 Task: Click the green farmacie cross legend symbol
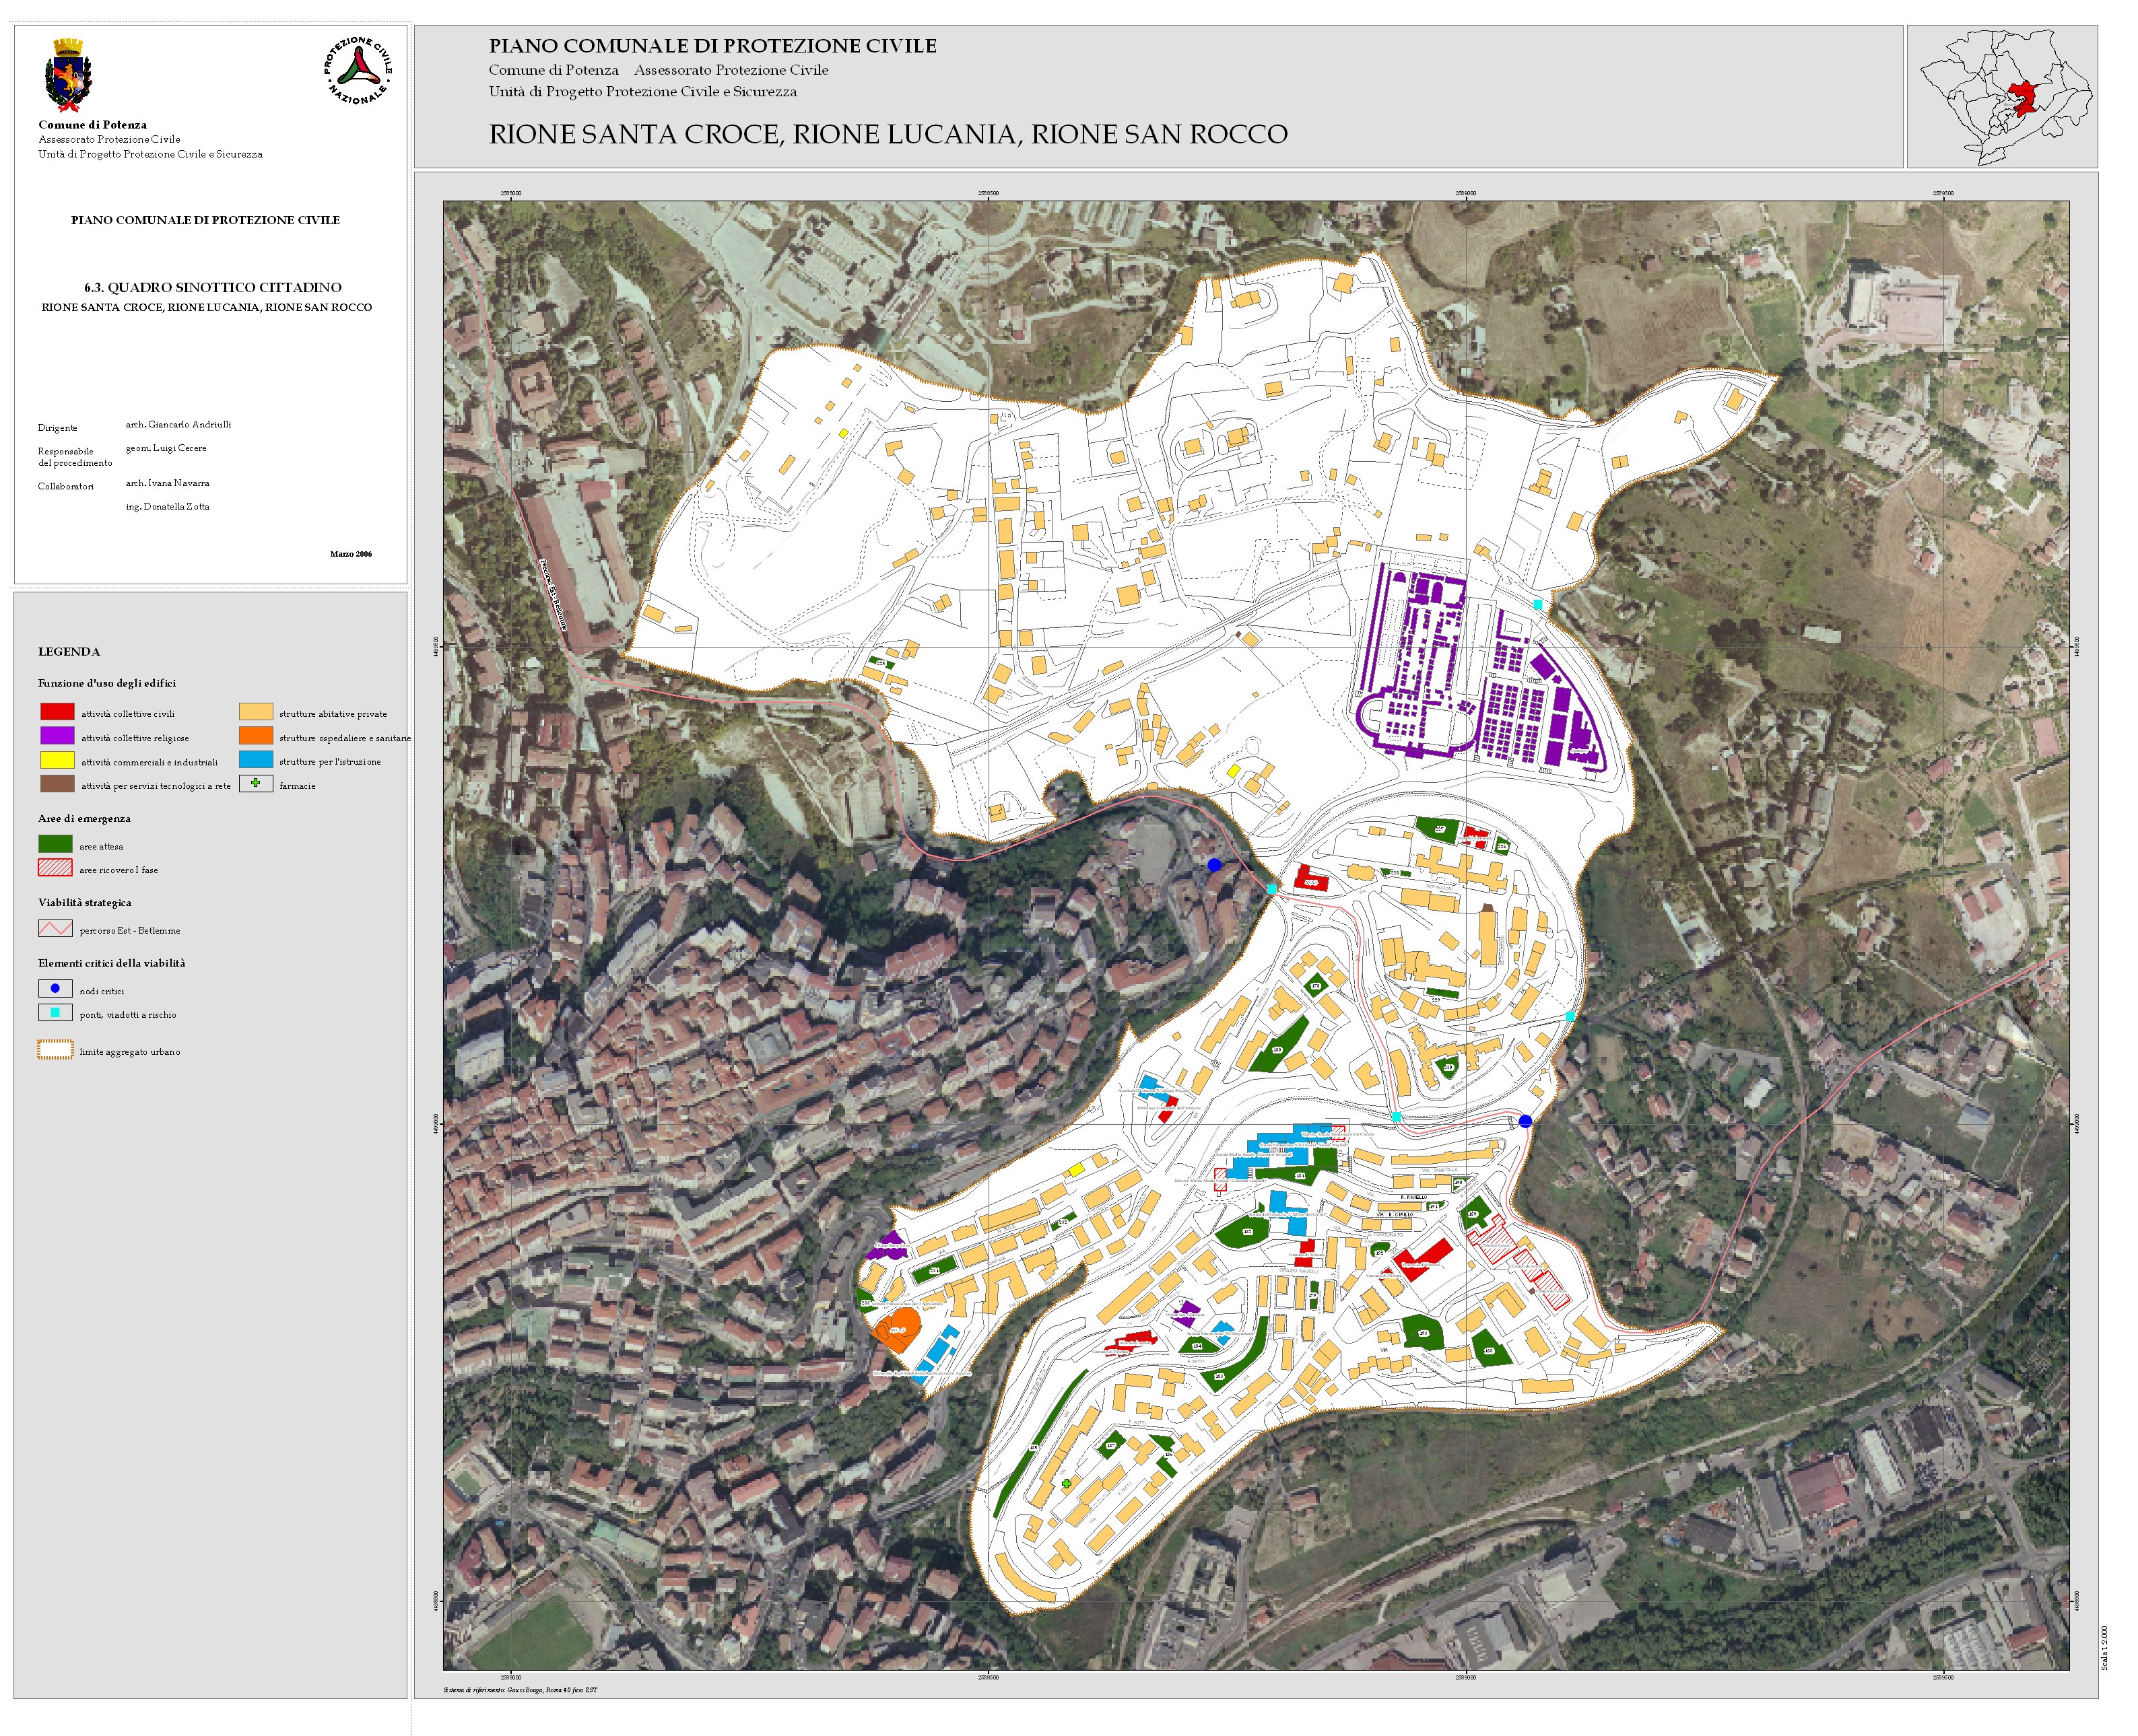tap(256, 783)
